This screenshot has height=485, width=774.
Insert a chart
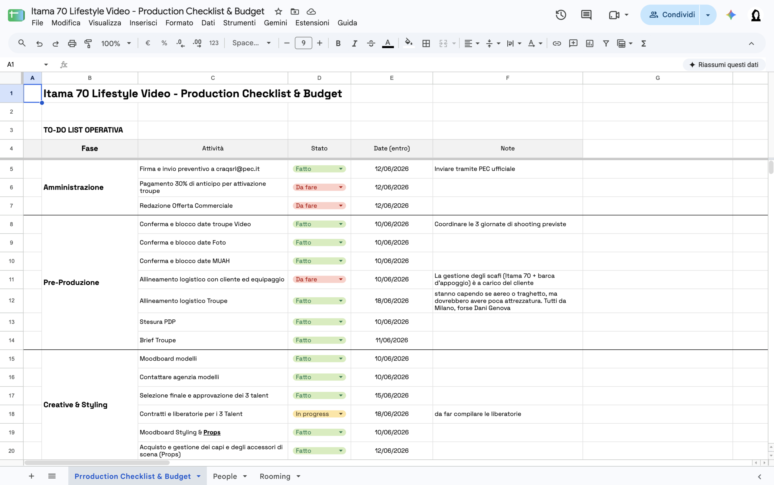(x=590, y=43)
